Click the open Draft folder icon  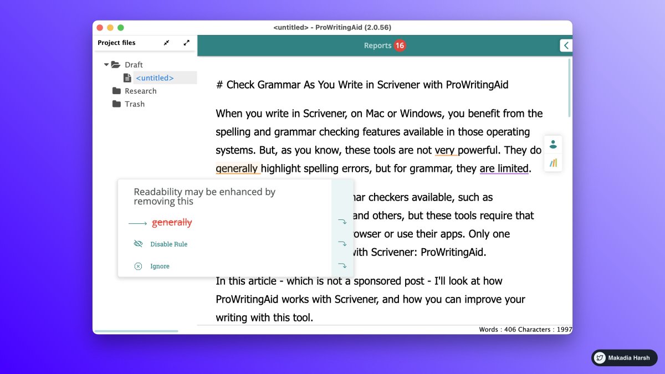(x=116, y=65)
